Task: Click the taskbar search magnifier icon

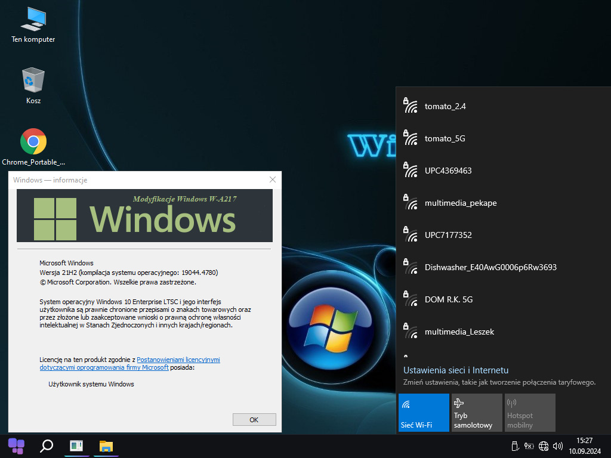Action: (x=46, y=446)
